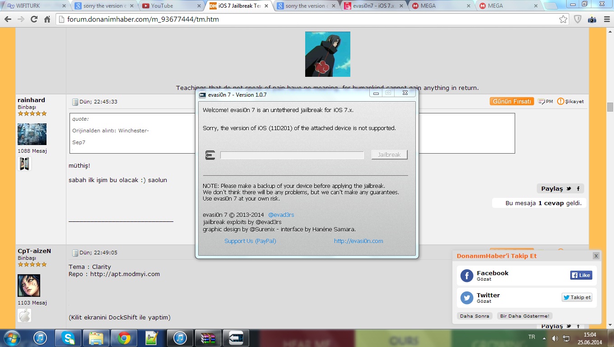Close the evasi0n 7 window
Screen dimensions: 614x347
tap(405, 93)
